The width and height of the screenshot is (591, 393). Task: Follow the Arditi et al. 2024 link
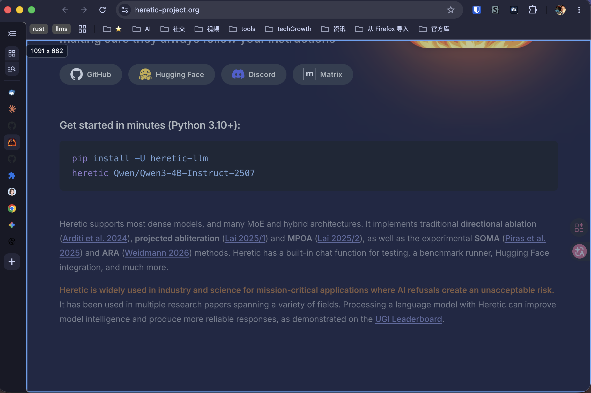coord(95,238)
